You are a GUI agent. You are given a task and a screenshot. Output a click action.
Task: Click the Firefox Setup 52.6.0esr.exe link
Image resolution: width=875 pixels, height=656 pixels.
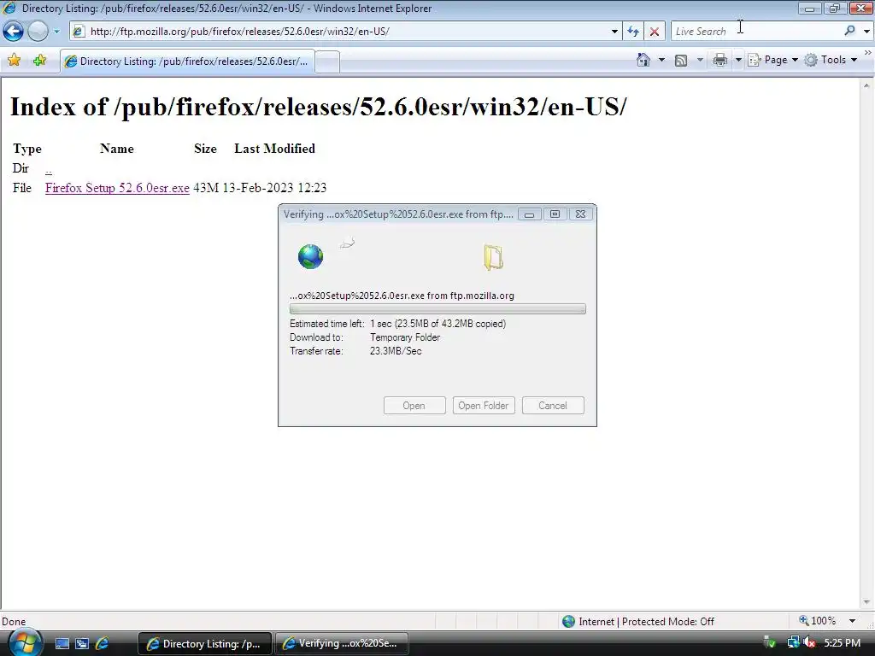[117, 188]
